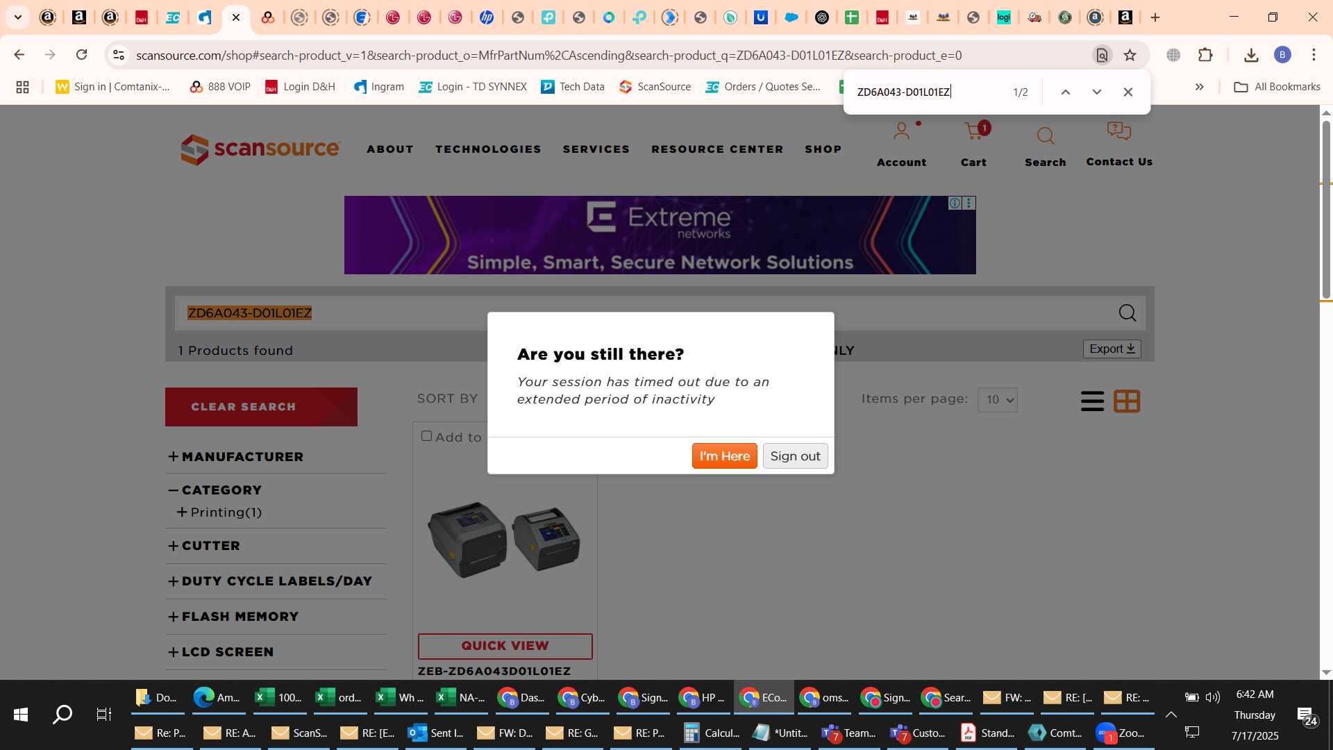Viewport: 1333px width, 750px height.
Task: Go to next find-in-page match
Action: click(1096, 92)
